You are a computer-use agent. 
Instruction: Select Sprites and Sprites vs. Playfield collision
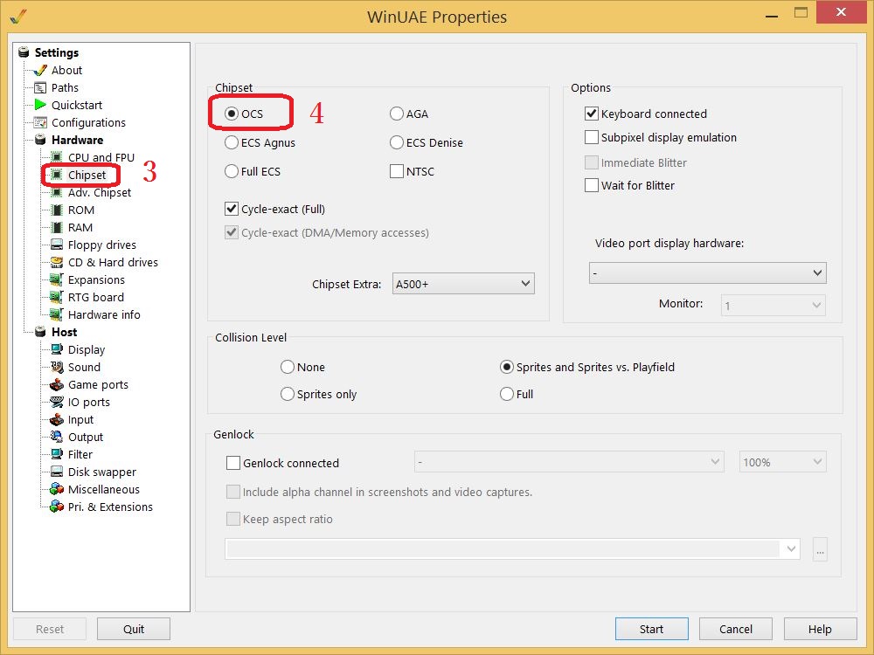(507, 367)
